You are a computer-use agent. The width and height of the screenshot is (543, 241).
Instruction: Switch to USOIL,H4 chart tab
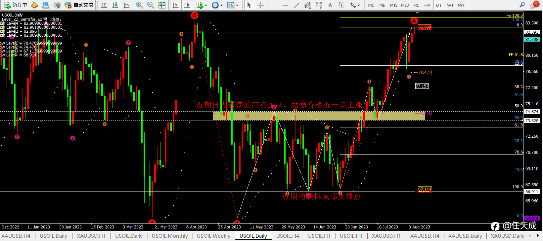click(288, 236)
